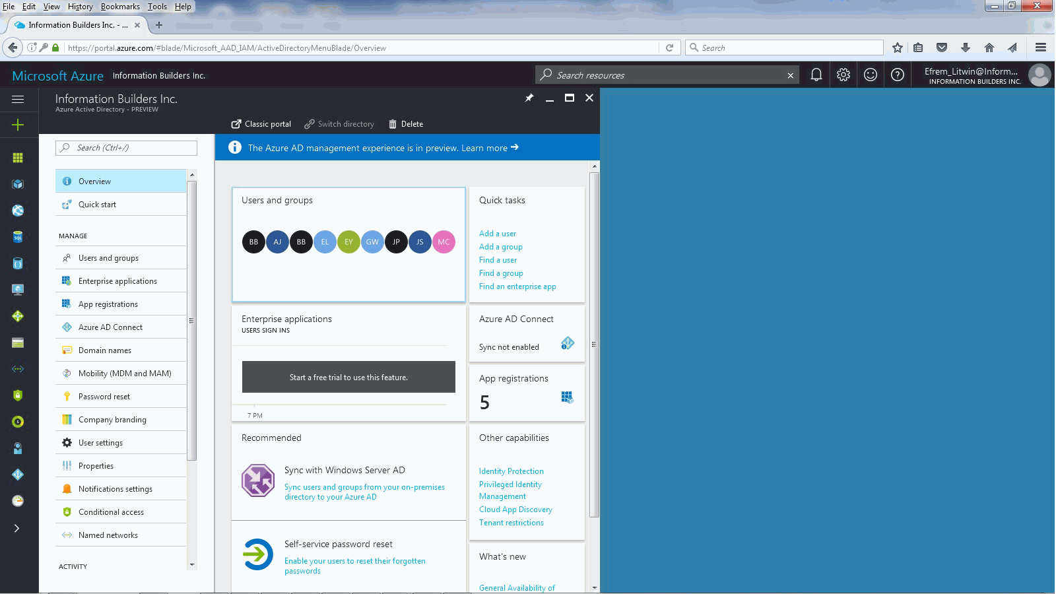This screenshot has width=1056, height=594.
Task: Select the EY user avatar
Action: pyautogui.click(x=348, y=242)
